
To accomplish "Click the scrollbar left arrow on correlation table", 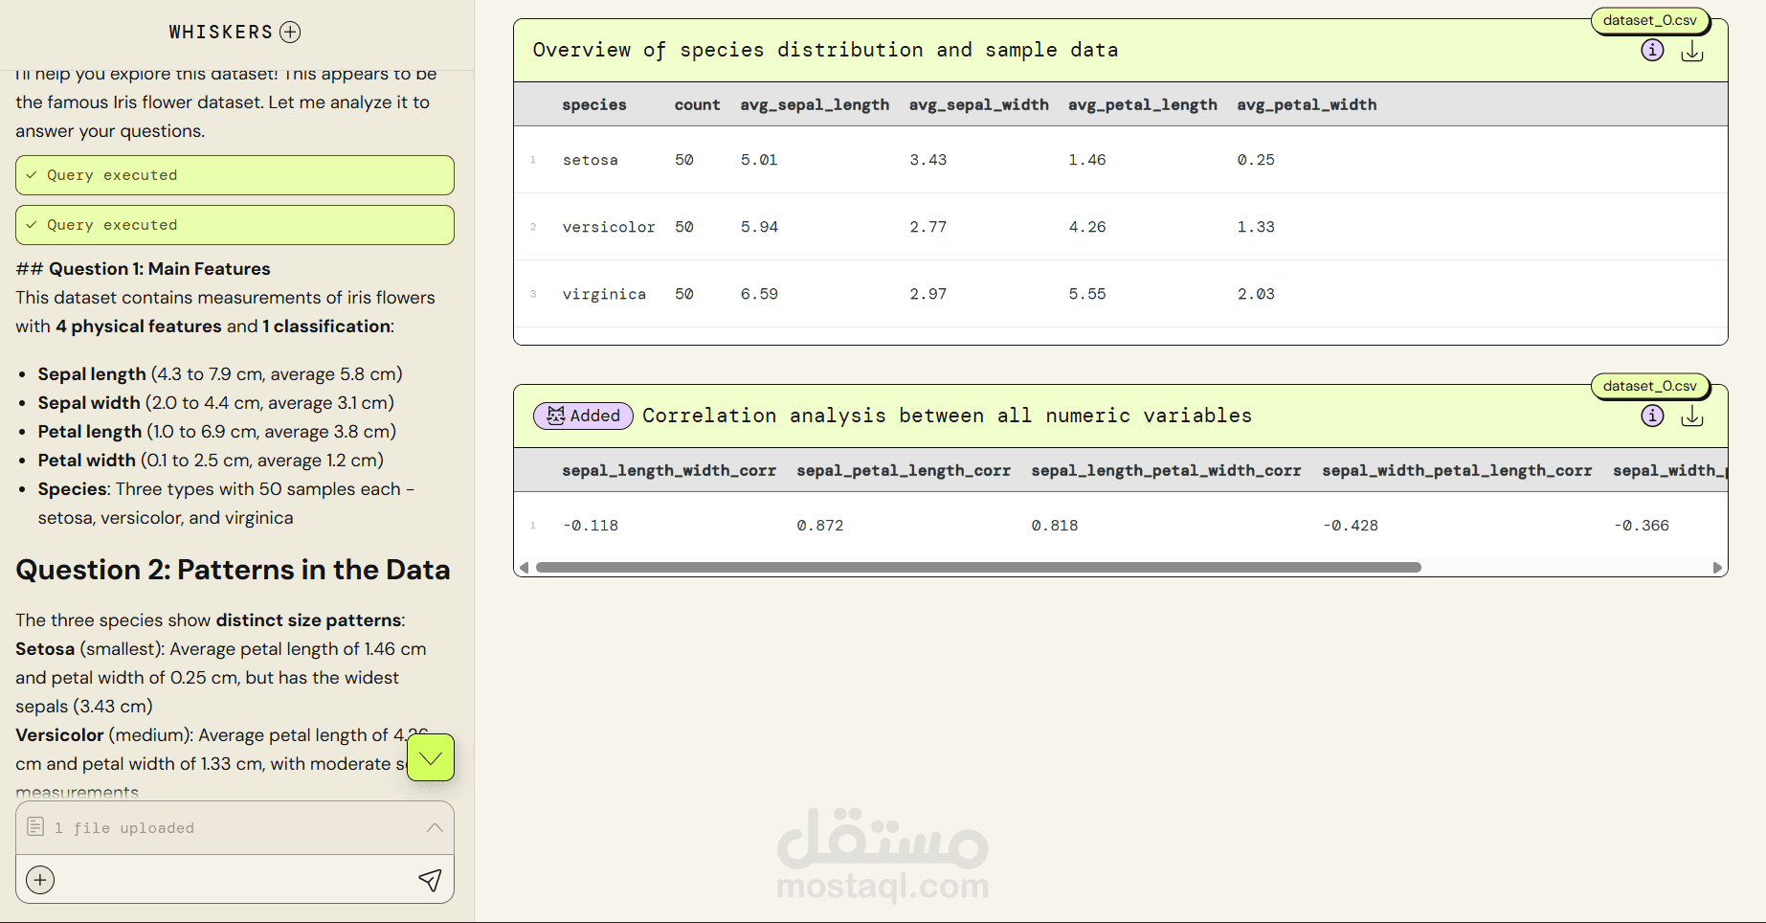I will [x=524, y=568].
